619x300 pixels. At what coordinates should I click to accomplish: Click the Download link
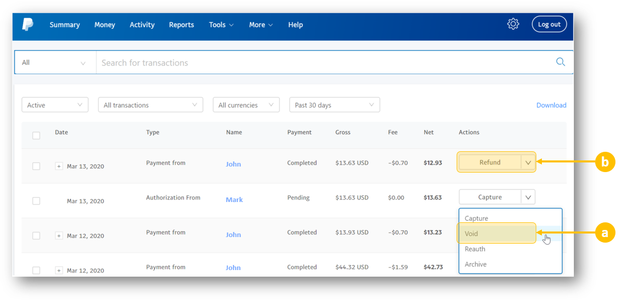pos(551,105)
